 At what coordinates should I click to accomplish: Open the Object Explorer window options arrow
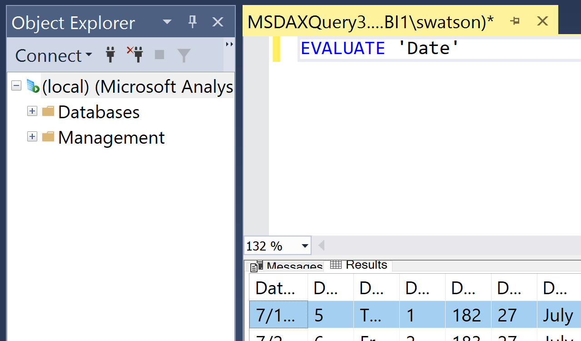click(x=166, y=21)
